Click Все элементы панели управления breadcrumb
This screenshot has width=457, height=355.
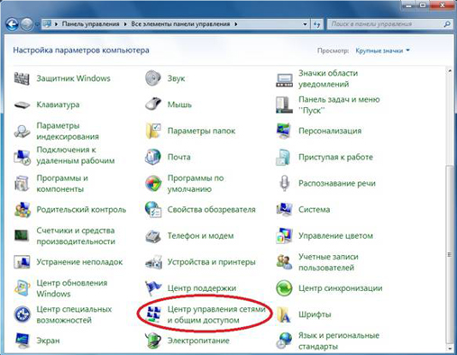pyautogui.click(x=180, y=23)
